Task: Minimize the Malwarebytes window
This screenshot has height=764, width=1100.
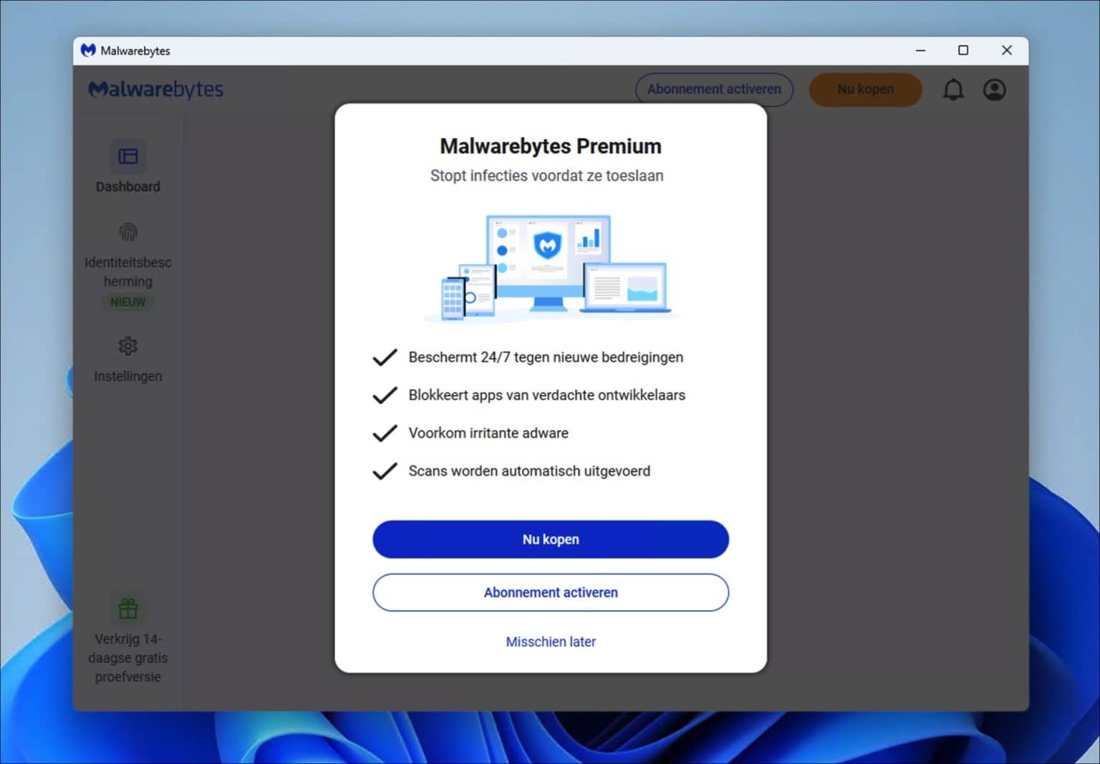Action: coord(920,50)
